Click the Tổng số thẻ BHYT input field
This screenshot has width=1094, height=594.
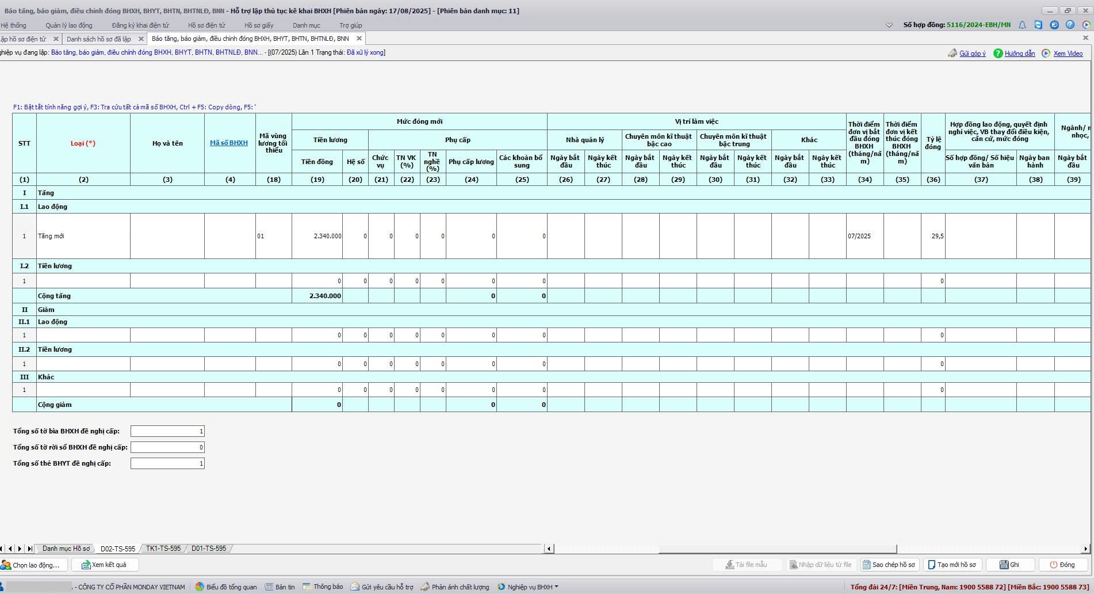pyautogui.click(x=167, y=463)
